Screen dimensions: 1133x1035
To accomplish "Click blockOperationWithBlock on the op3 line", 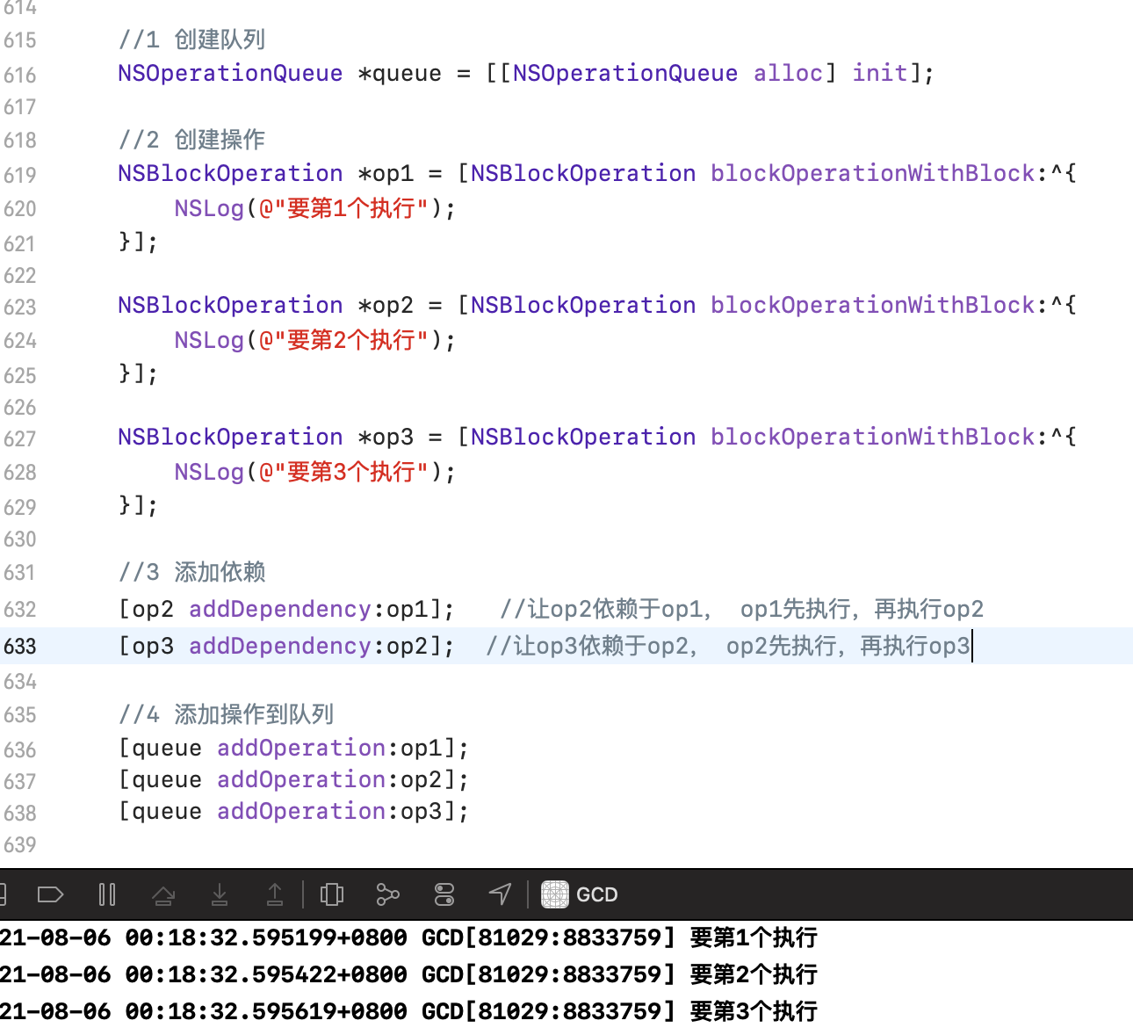I will point(873,437).
